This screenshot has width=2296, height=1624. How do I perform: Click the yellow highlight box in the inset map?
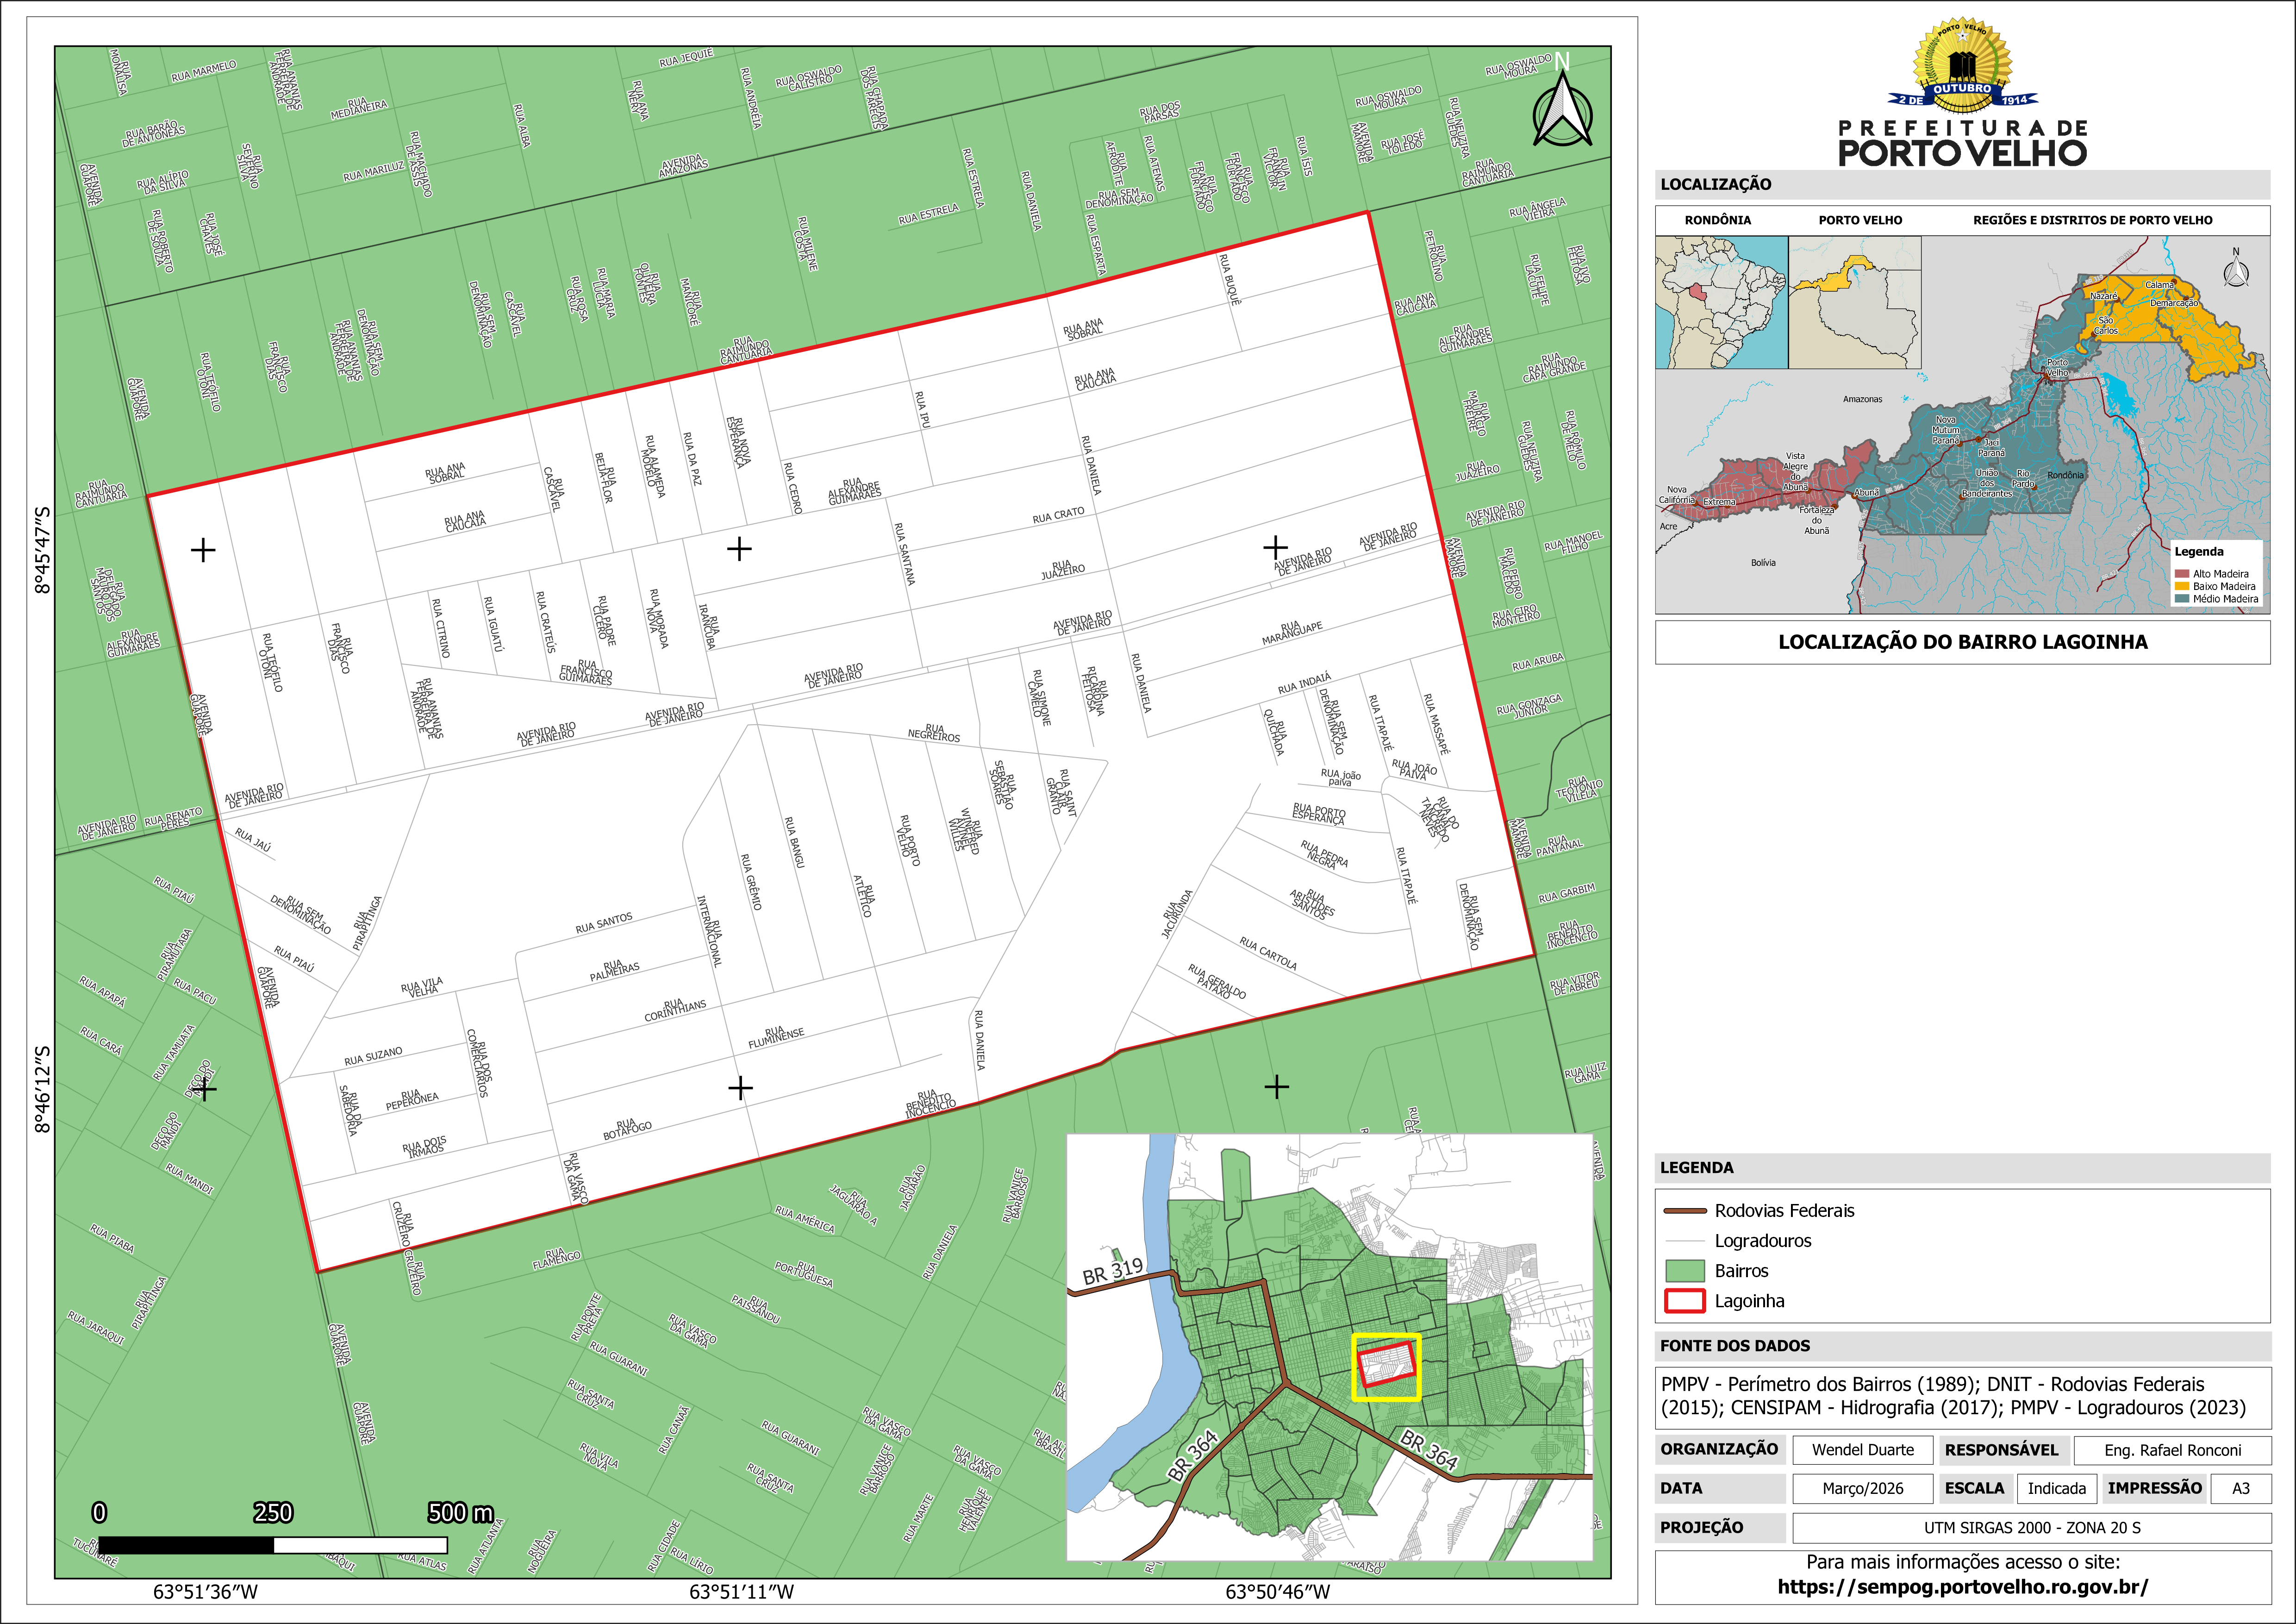1386,1367
